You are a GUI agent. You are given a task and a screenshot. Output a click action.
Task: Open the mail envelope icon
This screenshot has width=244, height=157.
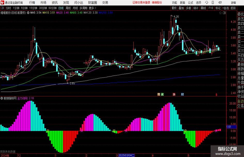pyautogui.click(x=220, y=3)
